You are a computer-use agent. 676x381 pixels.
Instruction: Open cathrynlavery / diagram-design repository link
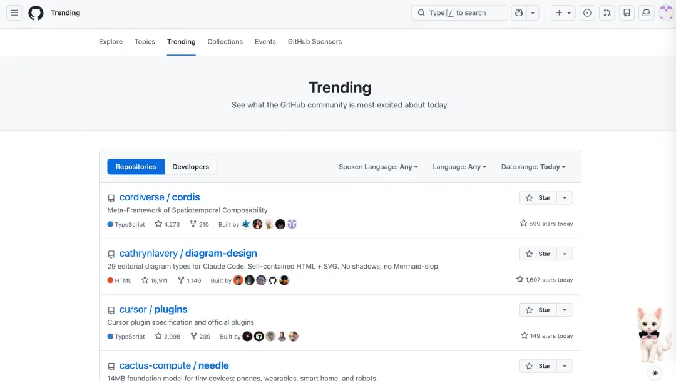click(x=188, y=254)
